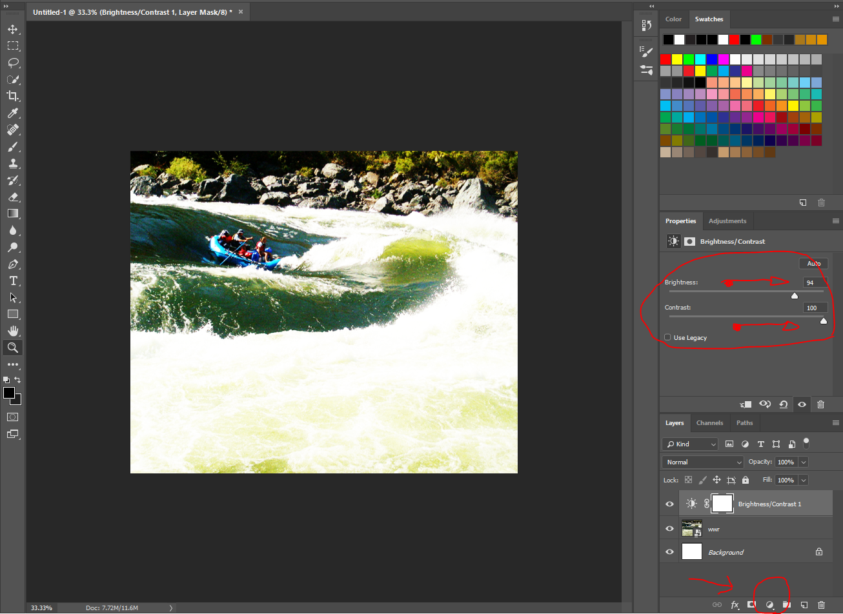
Task: Hide the wwr layer
Action: 669,528
